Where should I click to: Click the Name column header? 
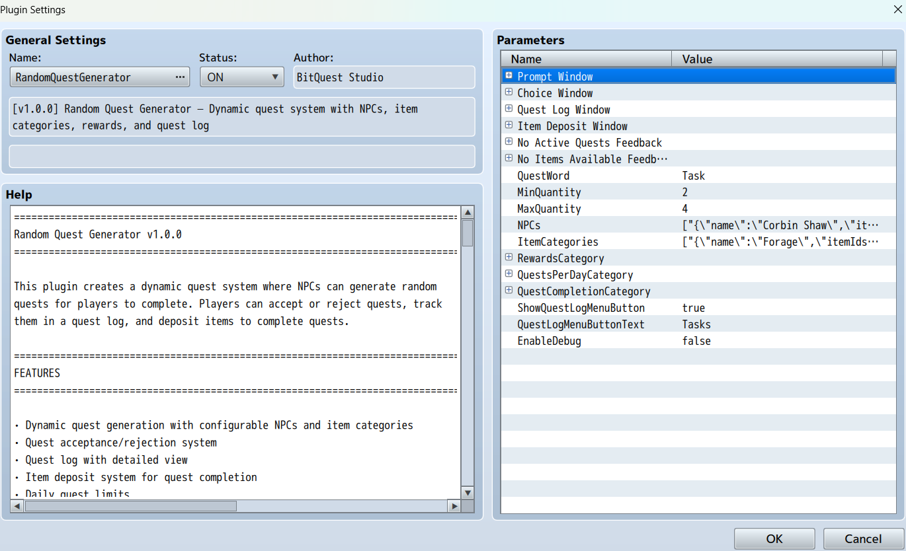[x=587, y=59]
